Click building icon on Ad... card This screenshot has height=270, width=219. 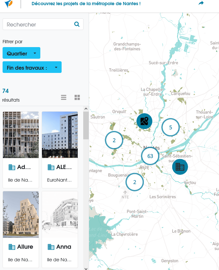pos(12,167)
